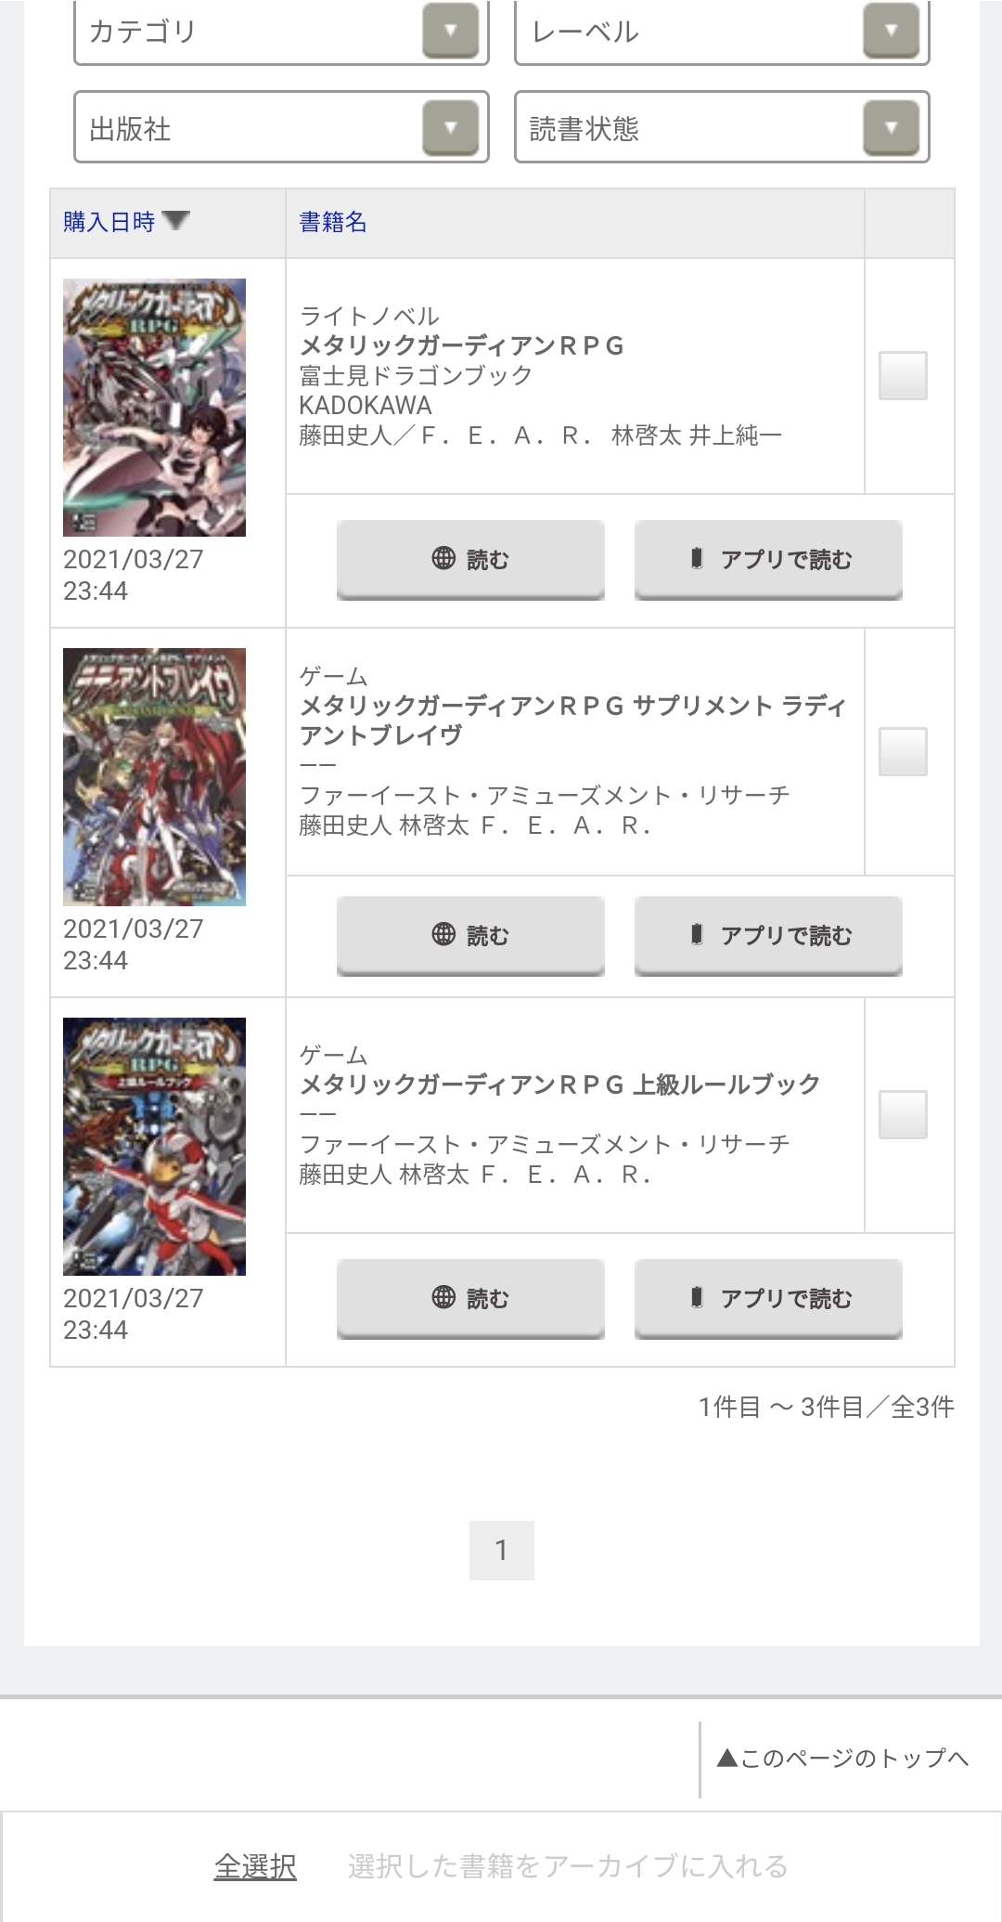Viewport: 1002px width, 1922px height.
Task: Read 上級ルールブック in browser with globe 読む
Action: click(470, 1298)
